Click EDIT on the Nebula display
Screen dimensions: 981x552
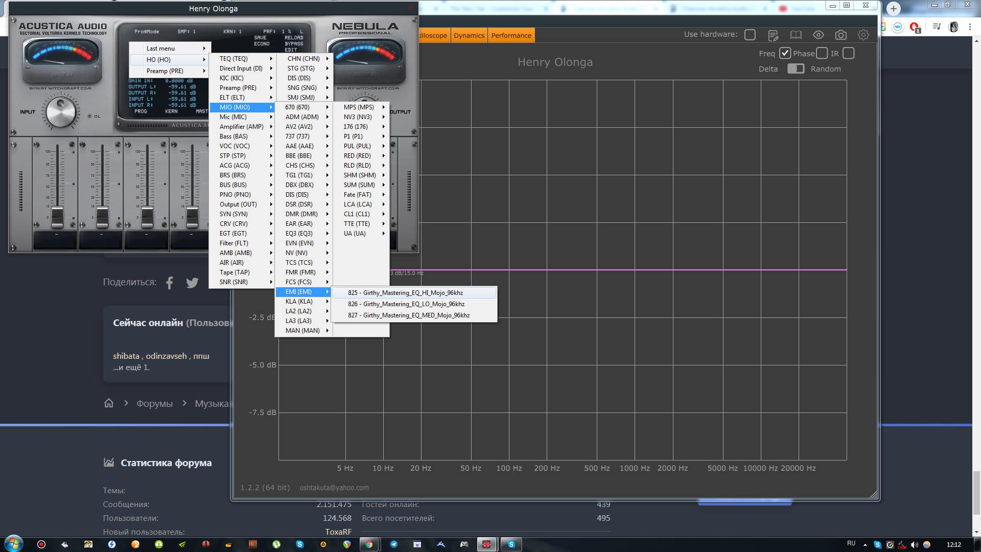click(291, 50)
